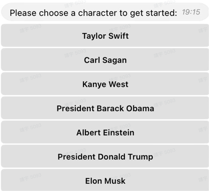Choose Elon Musk from the list
Image resolution: width=209 pixels, height=191 pixels.
(105, 181)
